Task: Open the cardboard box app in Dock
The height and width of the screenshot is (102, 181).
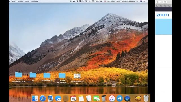Action: [x=138, y=99]
